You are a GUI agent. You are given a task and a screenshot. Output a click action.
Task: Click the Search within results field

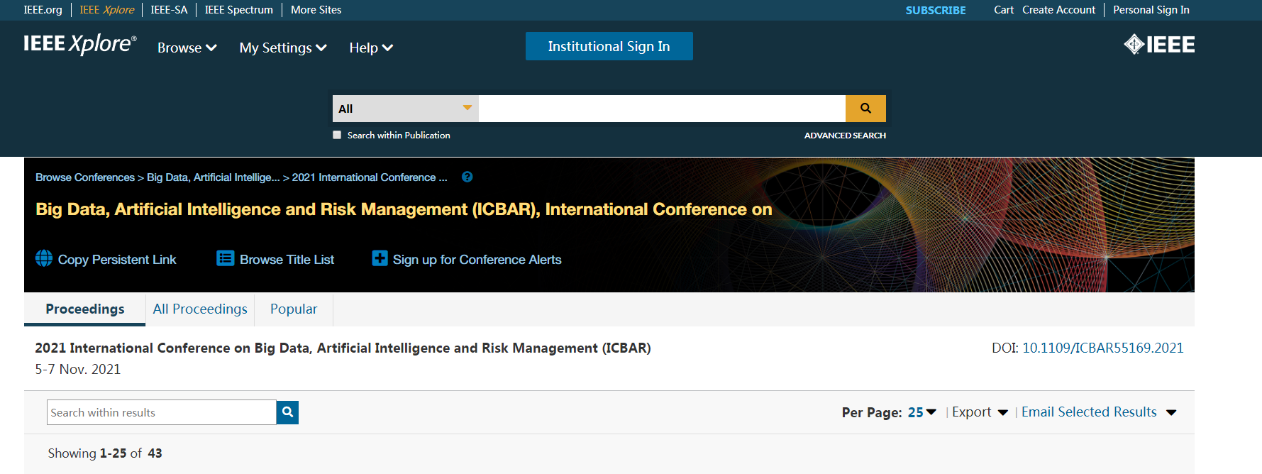coord(161,412)
